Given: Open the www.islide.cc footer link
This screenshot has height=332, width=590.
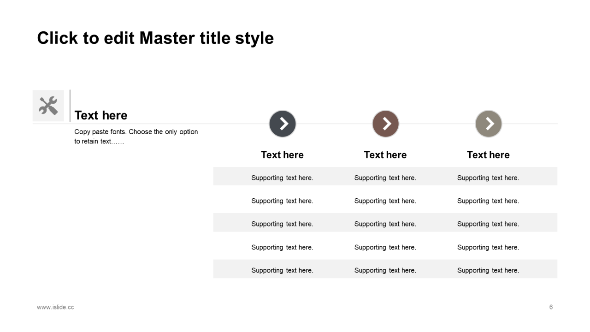Looking at the screenshot, I should pyautogui.click(x=55, y=307).
